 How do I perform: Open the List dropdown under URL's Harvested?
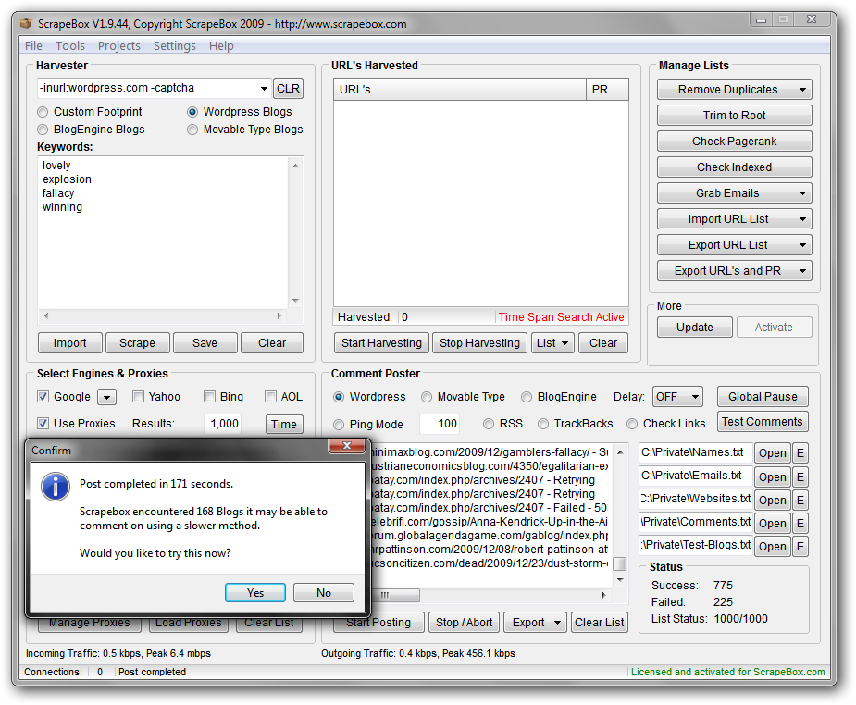552,342
